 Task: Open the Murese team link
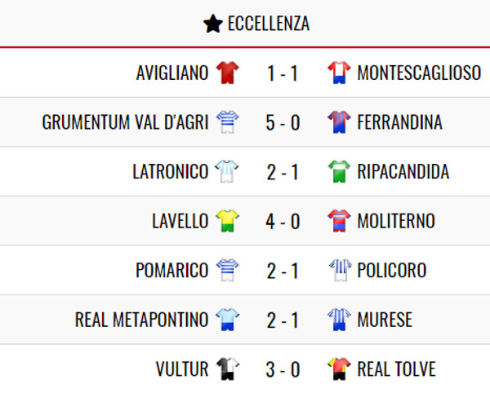click(385, 320)
